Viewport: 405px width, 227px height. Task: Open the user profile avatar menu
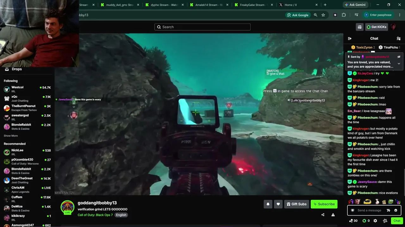(393, 27)
